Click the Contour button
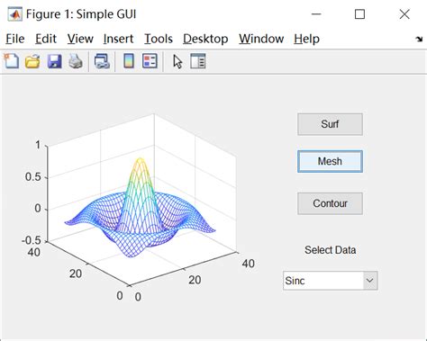Image resolution: width=427 pixels, height=341 pixels. click(x=330, y=203)
